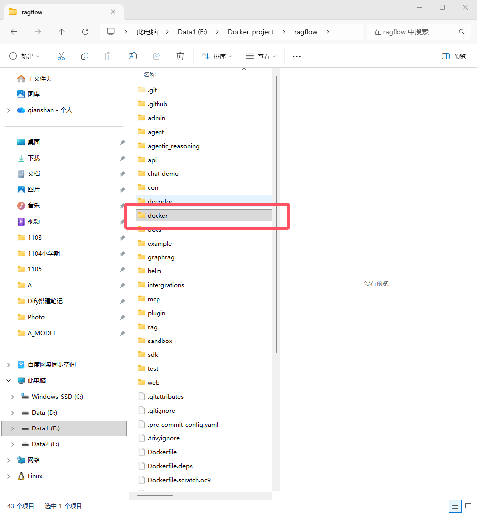477x513 pixels.
Task: Click chevron after ragflow in address bar
Action: 328,32
